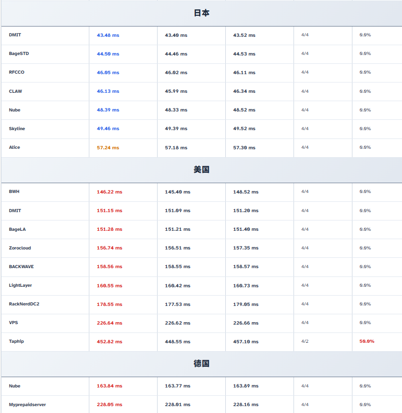The width and height of the screenshot is (402, 413).
Task: Click the 德国 section header
Action: (201, 363)
